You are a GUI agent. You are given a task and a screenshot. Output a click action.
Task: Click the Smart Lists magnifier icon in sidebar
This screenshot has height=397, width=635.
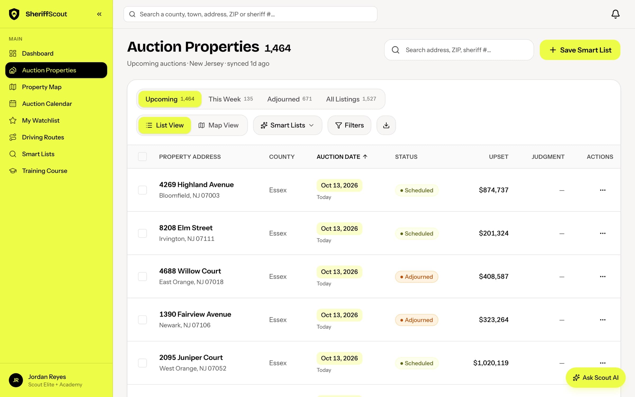[x=13, y=154]
